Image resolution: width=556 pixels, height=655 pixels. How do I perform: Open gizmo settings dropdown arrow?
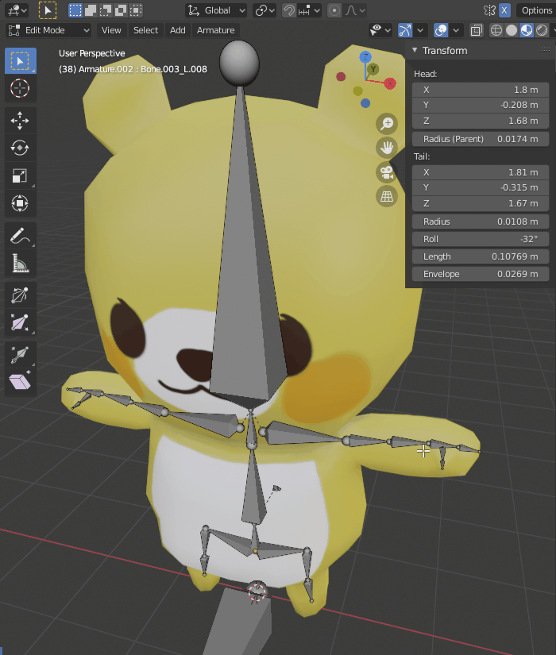tap(420, 30)
